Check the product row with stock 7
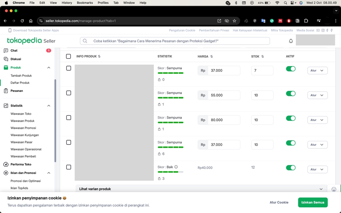The height and width of the screenshot is (213, 341). pyautogui.click(x=69, y=68)
